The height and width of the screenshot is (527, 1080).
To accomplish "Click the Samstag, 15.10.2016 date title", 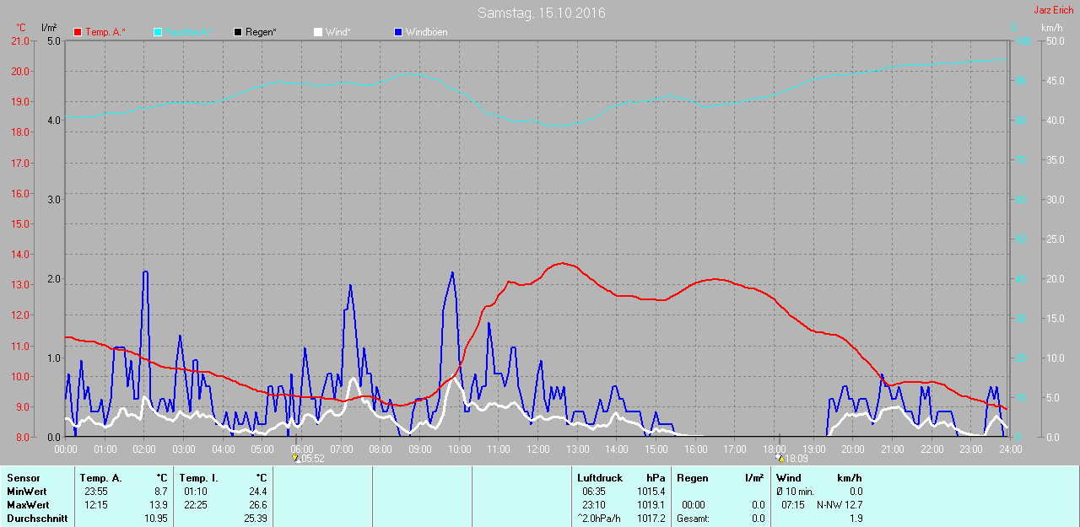I will pyautogui.click(x=541, y=13).
